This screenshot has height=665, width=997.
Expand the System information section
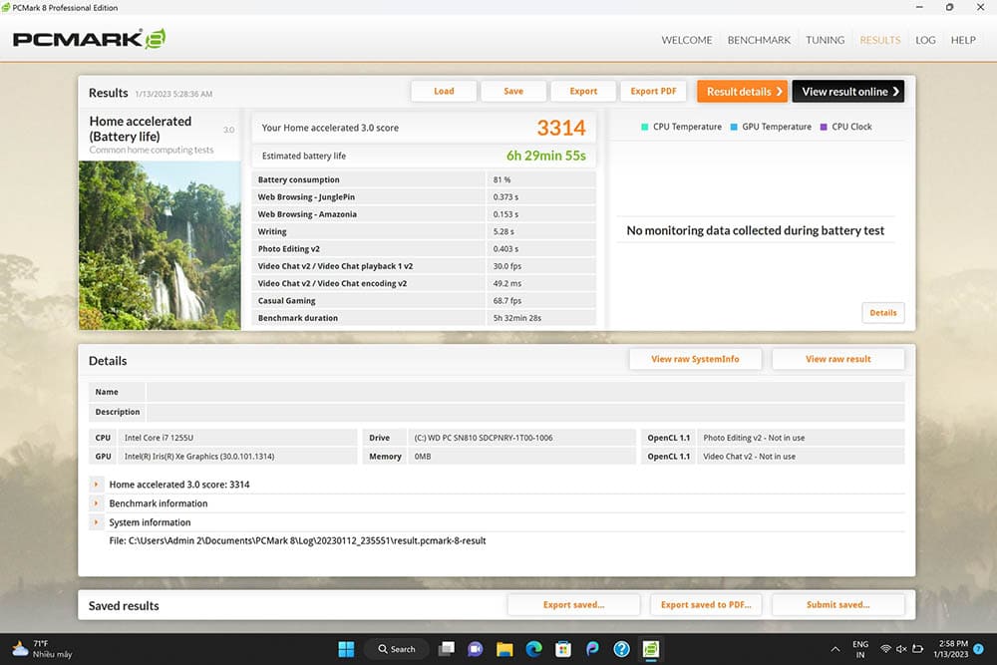[x=97, y=522]
